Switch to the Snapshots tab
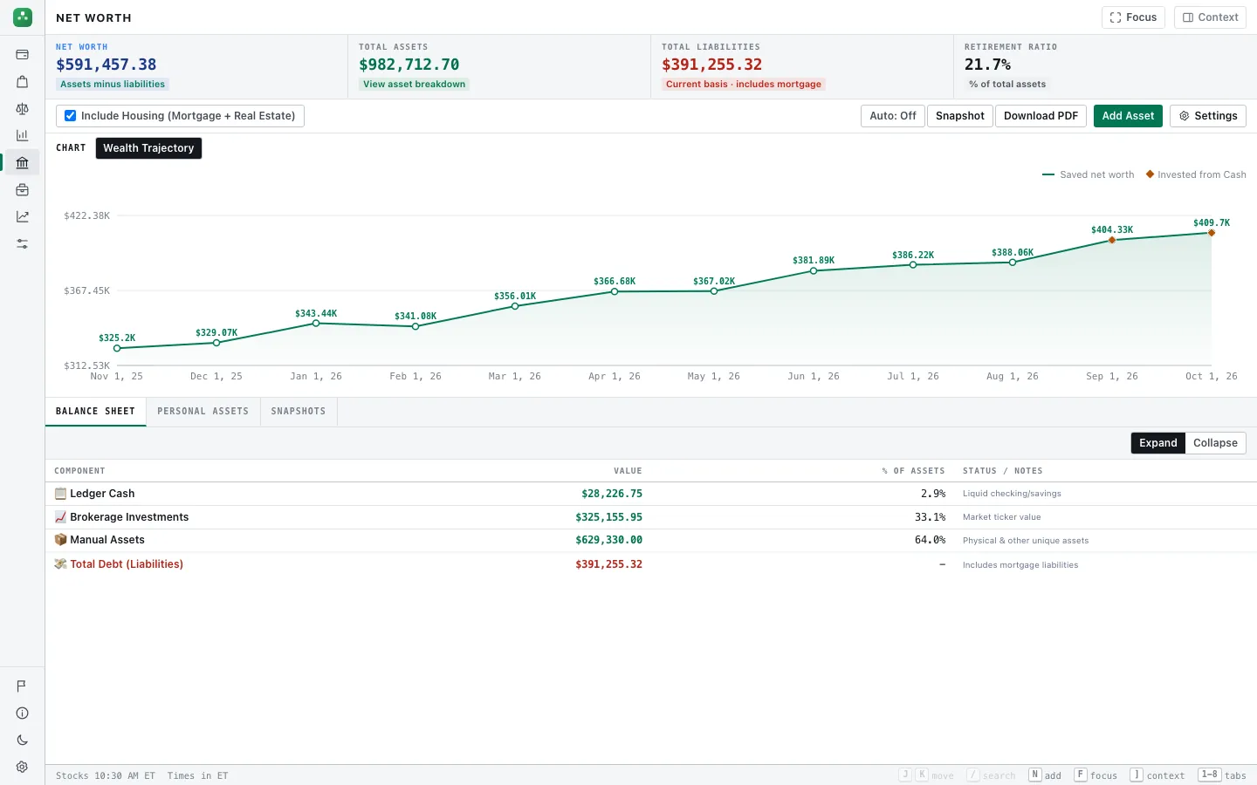 299,412
